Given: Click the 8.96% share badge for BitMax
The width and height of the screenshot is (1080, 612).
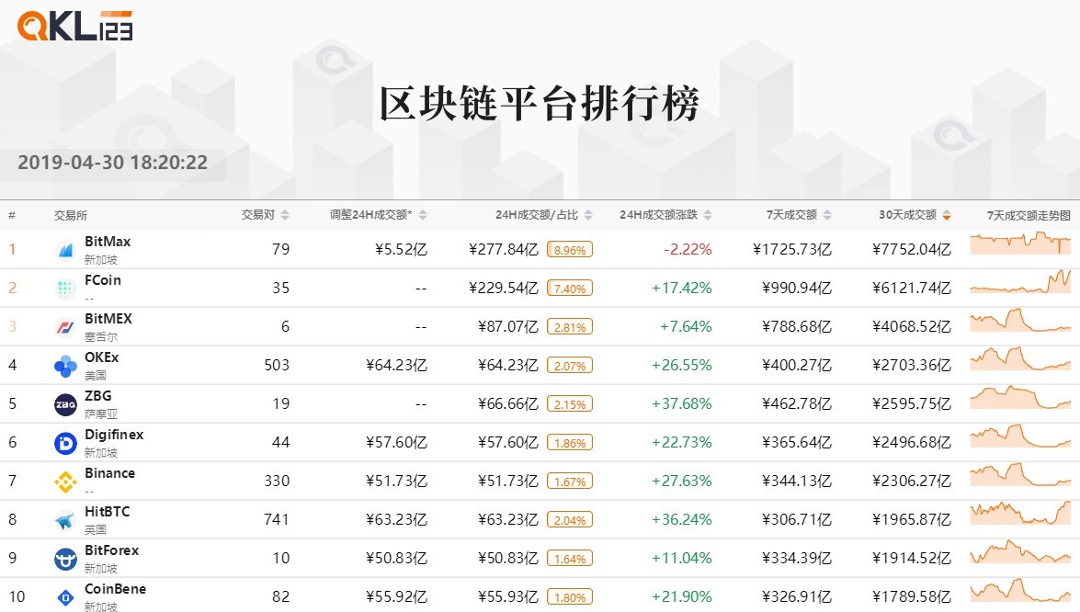Looking at the screenshot, I should tap(570, 250).
